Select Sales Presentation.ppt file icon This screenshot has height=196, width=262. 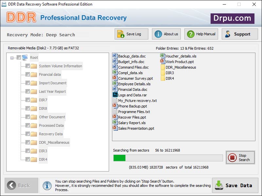(115, 128)
